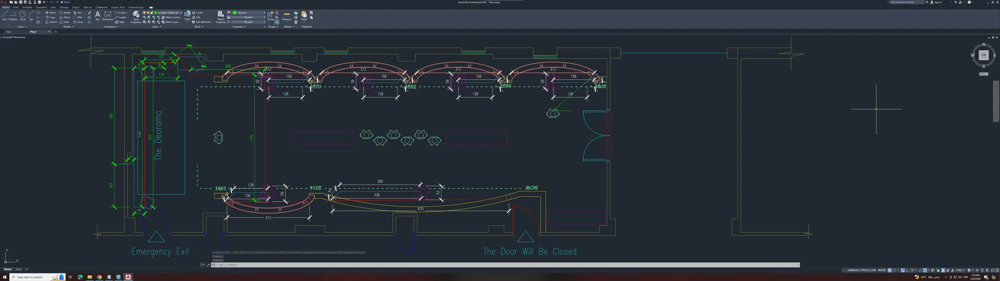Expand the Annotation panel
Screen dimensions: 1000x281
pyautogui.click(x=111, y=27)
